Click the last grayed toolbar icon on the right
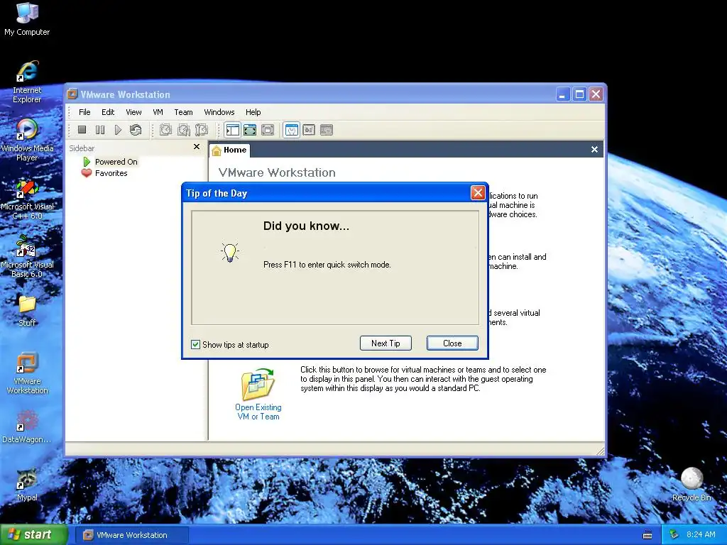The width and height of the screenshot is (727, 545). 327,130
